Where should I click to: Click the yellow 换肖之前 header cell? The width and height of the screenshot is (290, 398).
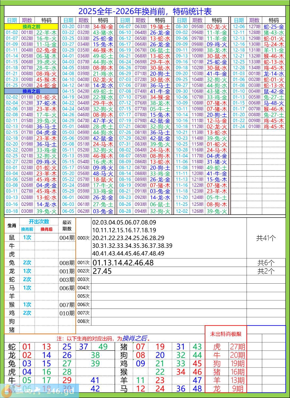click(x=31, y=27)
